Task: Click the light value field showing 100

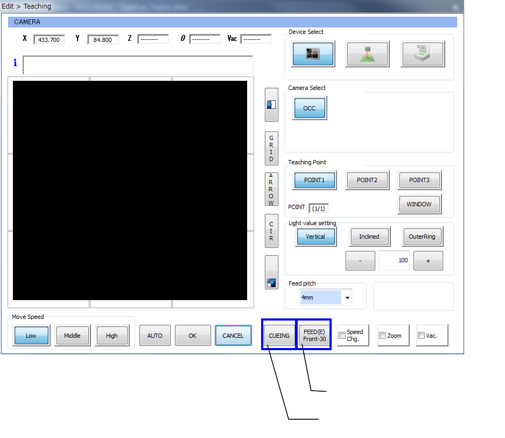Action: [394, 260]
